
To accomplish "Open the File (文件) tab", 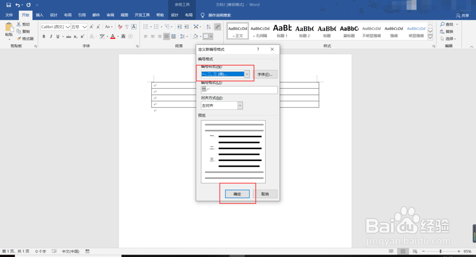I will [x=9, y=15].
